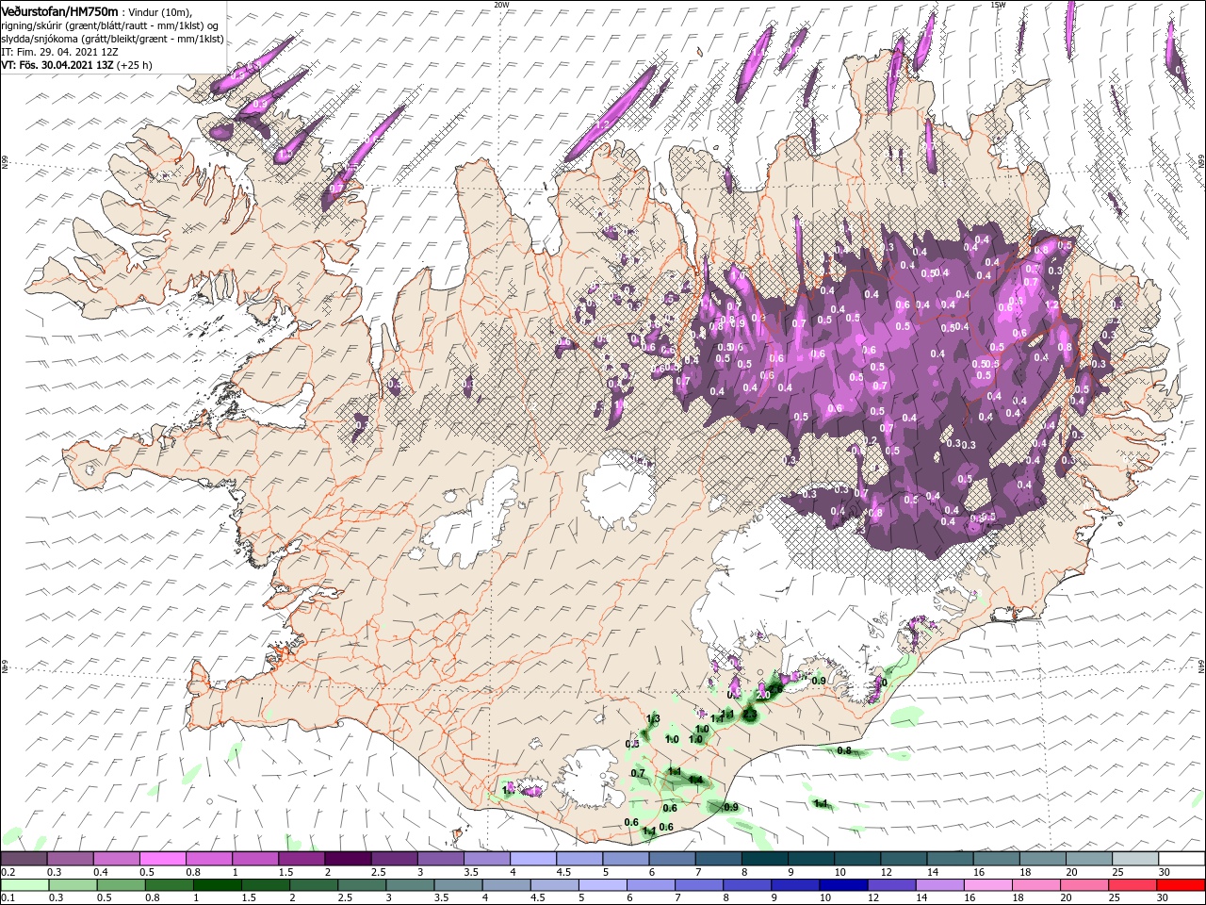Pick the dark teal 9 swatch in upper row

coord(811,859)
